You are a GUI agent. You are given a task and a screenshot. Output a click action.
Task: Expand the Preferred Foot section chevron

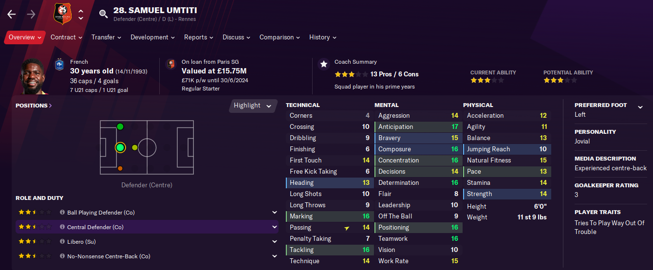(x=640, y=108)
